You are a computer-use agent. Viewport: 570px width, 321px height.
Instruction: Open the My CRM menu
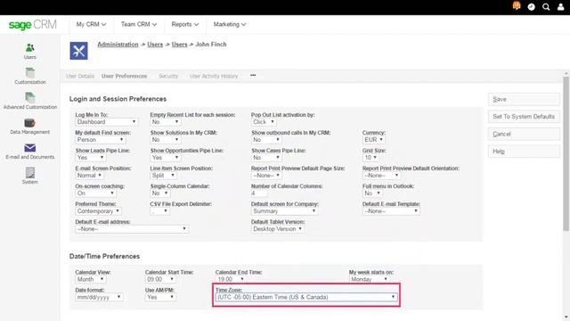click(91, 24)
